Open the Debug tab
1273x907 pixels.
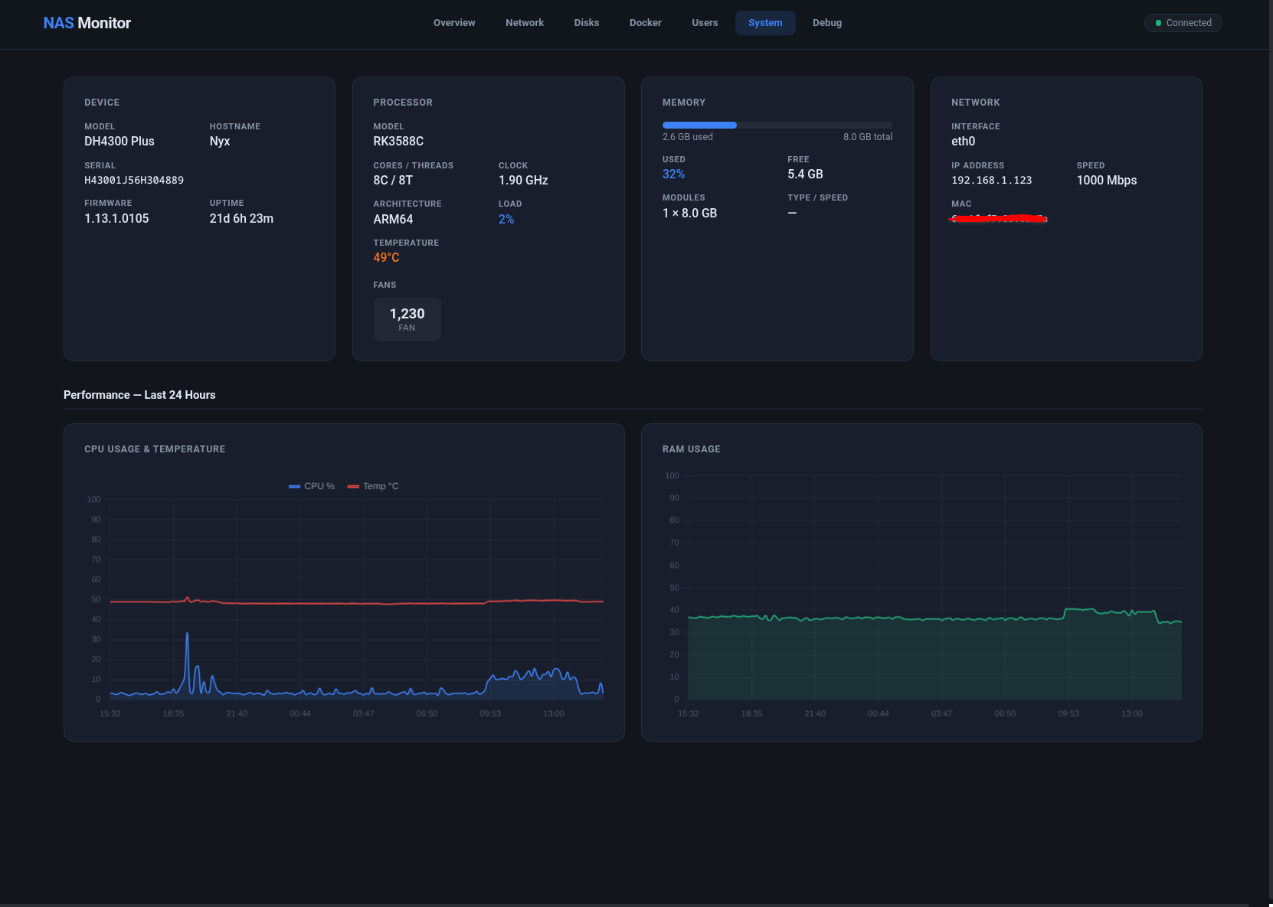tap(827, 23)
